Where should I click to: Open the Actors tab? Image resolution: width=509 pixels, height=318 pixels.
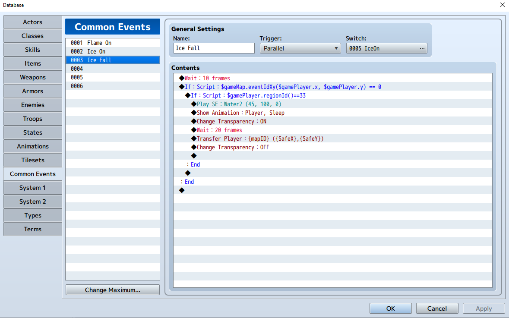pyautogui.click(x=32, y=22)
